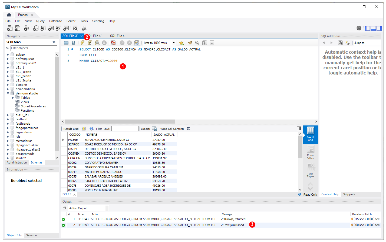The height and width of the screenshot is (242, 386).
Task: Save the script to a file
Action: [x=73, y=43]
